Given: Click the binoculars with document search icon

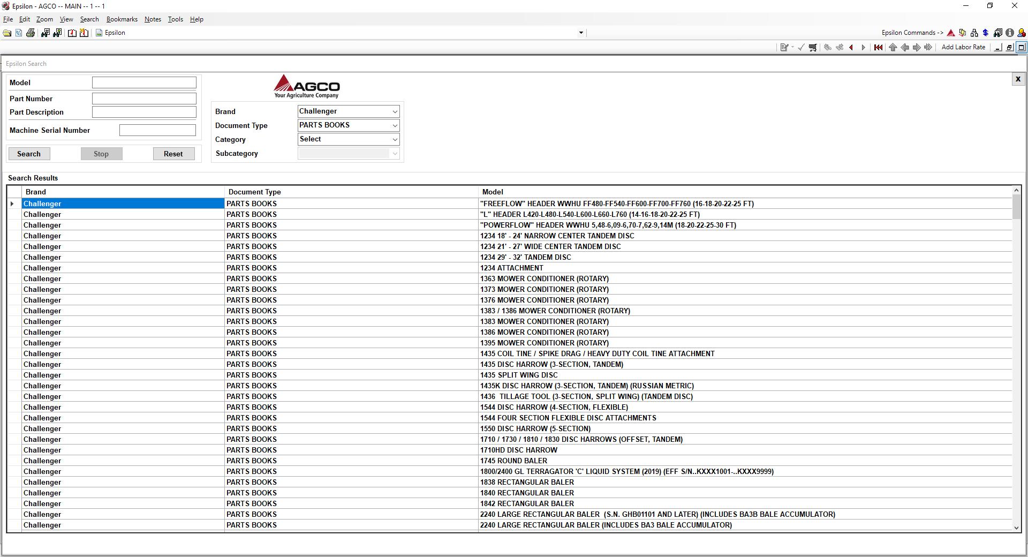Looking at the screenshot, I should tap(57, 33).
